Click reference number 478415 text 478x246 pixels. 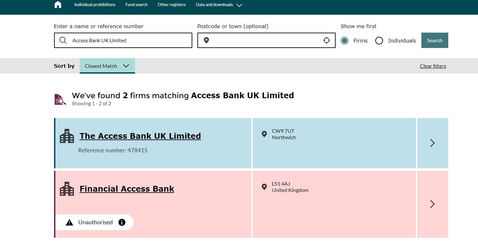pos(113,150)
